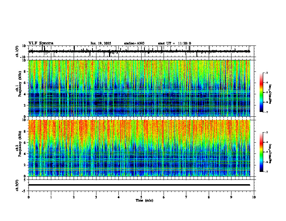Click the "6" tick on the time axis
The width and height of the screenshot is (286, 221).
click(164, 197)
